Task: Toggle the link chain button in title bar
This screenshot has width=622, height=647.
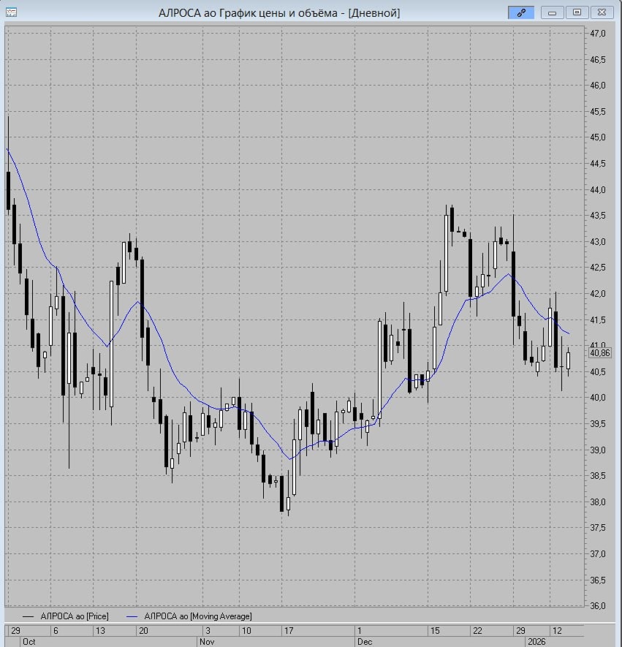Action: click(x=521, y=12)
